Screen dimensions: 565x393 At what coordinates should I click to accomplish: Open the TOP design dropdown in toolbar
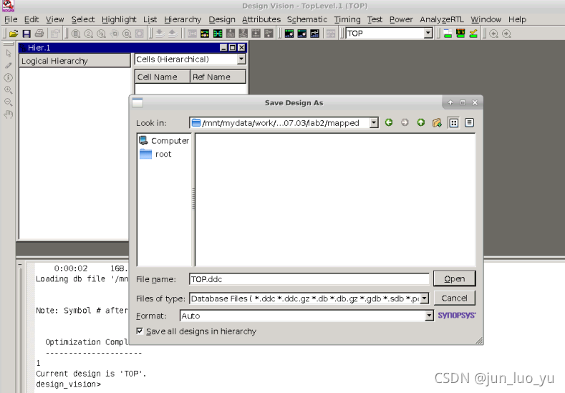point(428,34)
